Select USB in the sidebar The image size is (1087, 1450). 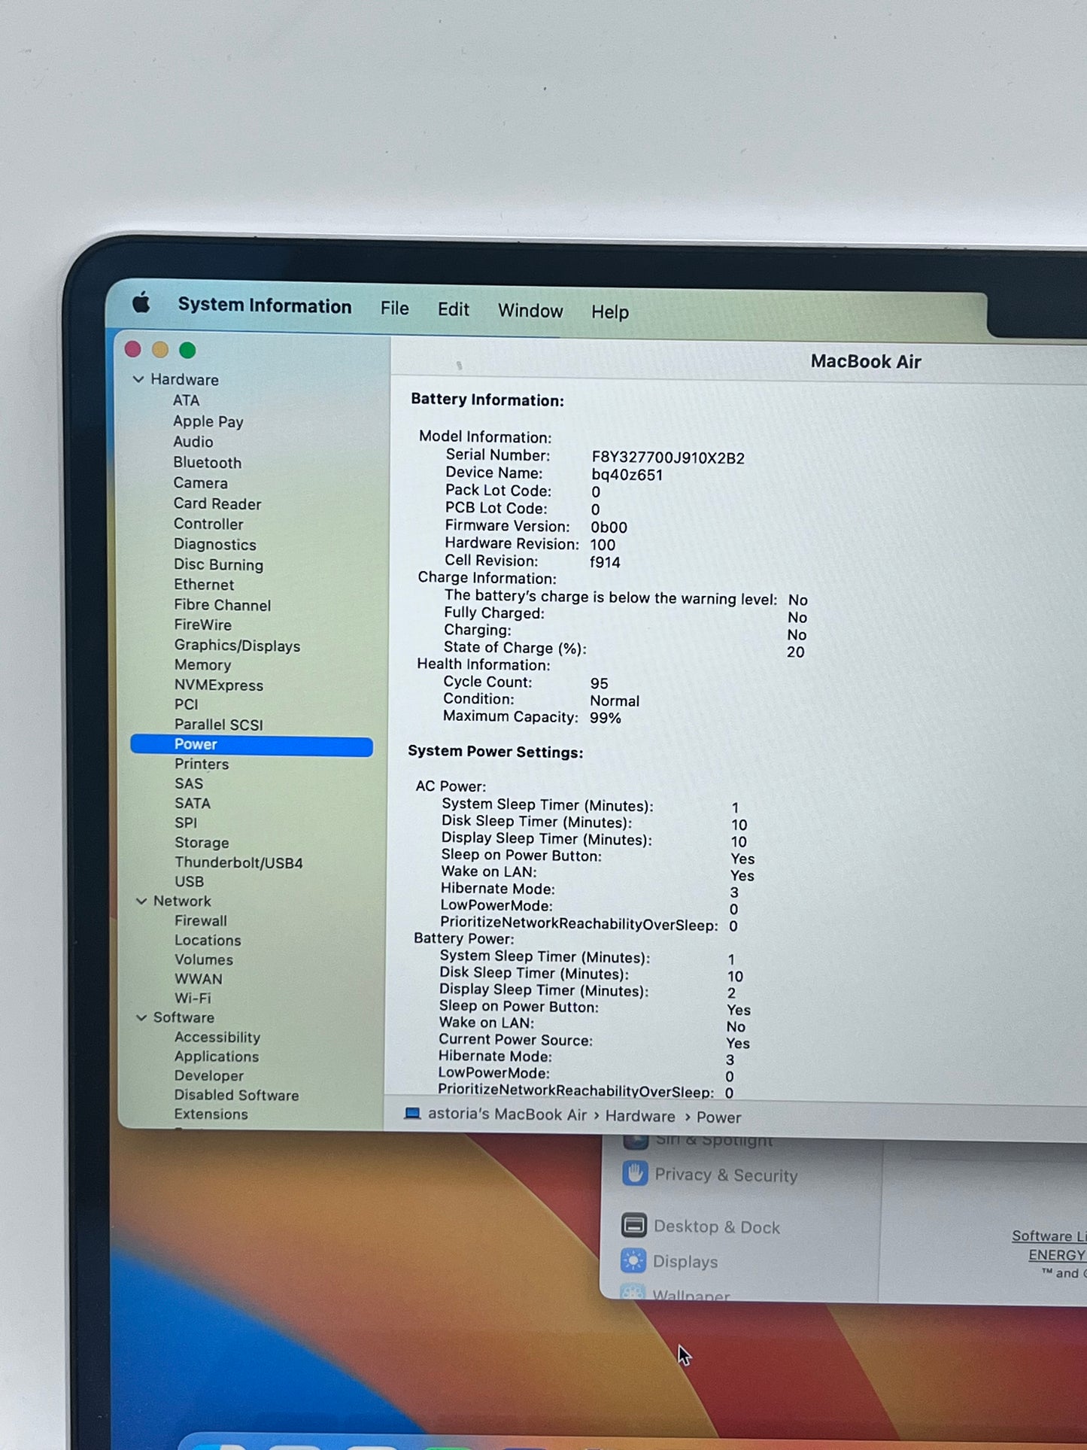click(x=189, y=881)
